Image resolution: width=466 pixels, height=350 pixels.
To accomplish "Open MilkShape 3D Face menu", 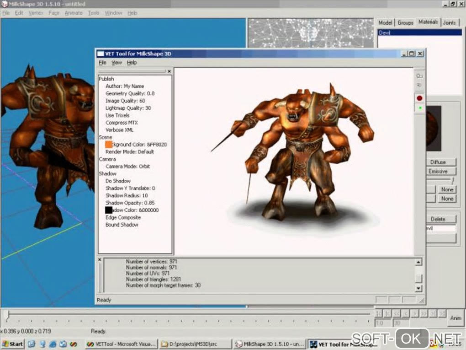I will (54, 13).
